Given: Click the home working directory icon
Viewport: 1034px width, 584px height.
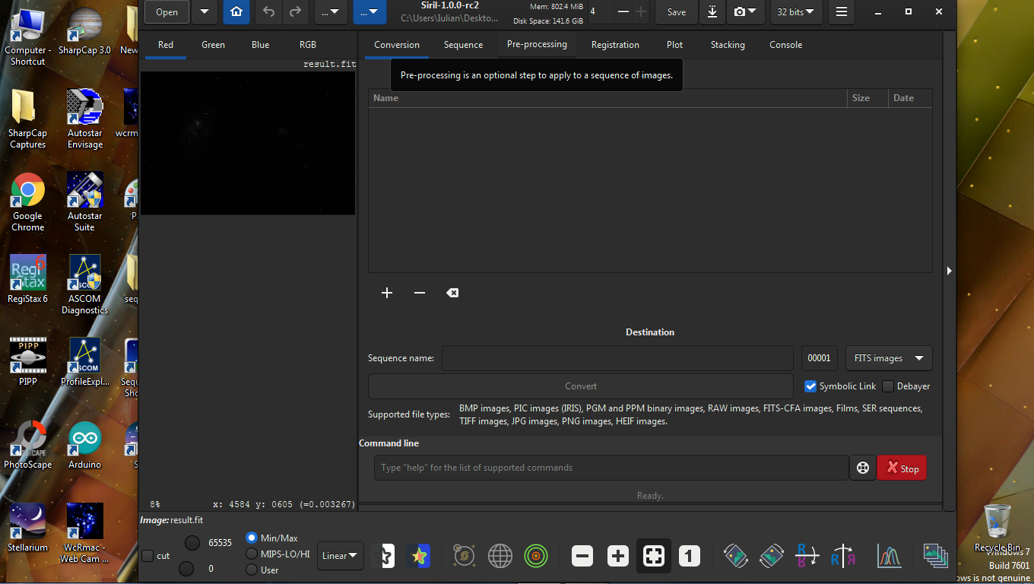Looking at the screenshot, I should [236, 12].
